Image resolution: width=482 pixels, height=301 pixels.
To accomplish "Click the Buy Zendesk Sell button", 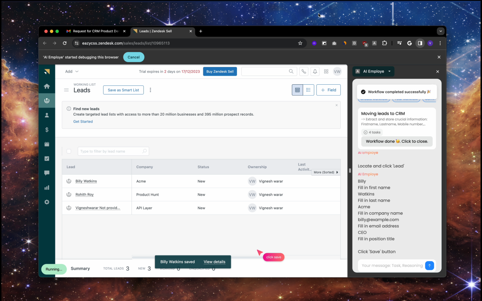I will [x=220, y=71].
